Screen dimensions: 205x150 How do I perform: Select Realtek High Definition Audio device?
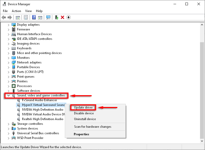point(43,119)
